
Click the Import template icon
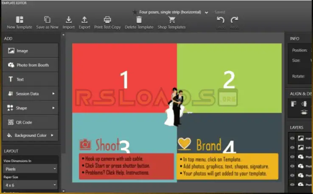coord(68,20)
